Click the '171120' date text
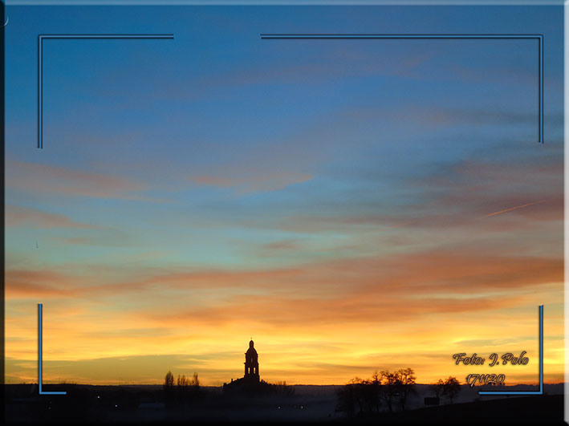Image resolution: width=569 pixels, height=426 pixels. click(486, 379)
